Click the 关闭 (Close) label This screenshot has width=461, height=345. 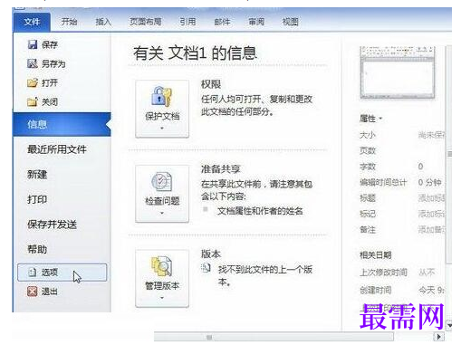point(50,102)
